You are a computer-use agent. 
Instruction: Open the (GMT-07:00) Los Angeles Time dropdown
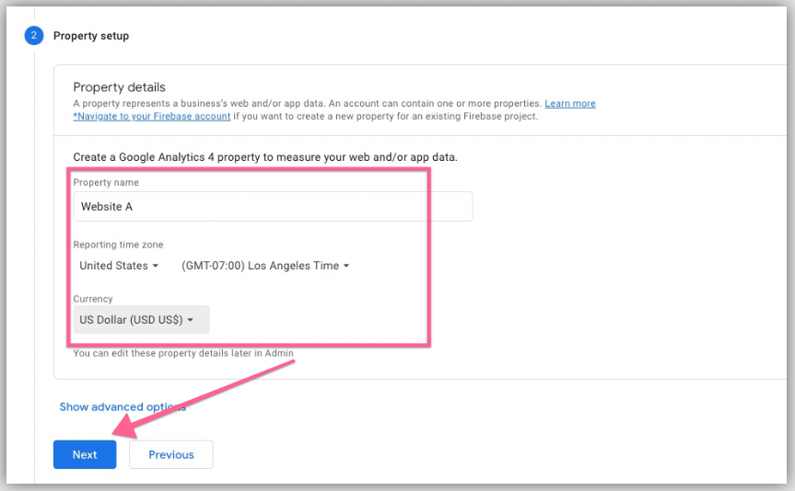[x=265, y=266]
